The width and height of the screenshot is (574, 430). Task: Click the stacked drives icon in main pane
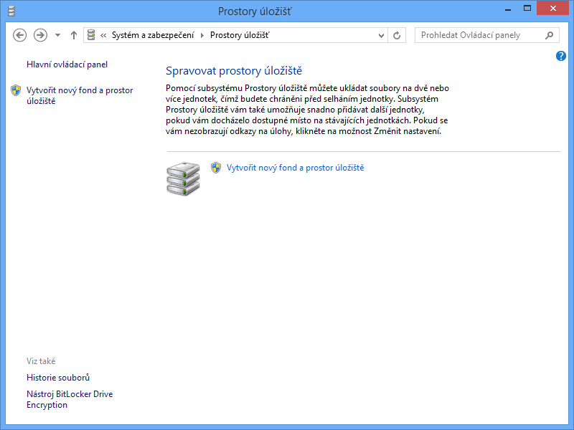182,178
